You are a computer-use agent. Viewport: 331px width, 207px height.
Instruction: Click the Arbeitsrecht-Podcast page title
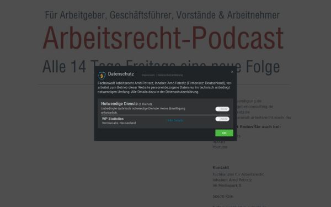(163, 38)
